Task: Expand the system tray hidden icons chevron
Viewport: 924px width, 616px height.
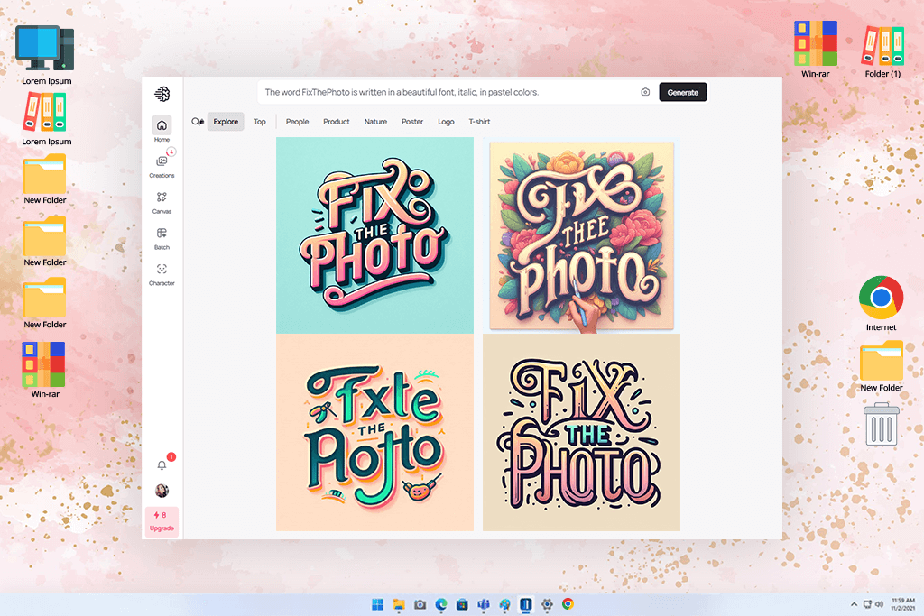Action: click(x=854, y=604)
